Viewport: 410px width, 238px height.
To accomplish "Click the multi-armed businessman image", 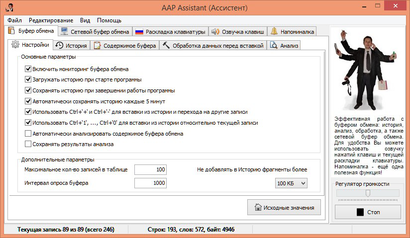I will coord(366,70).
